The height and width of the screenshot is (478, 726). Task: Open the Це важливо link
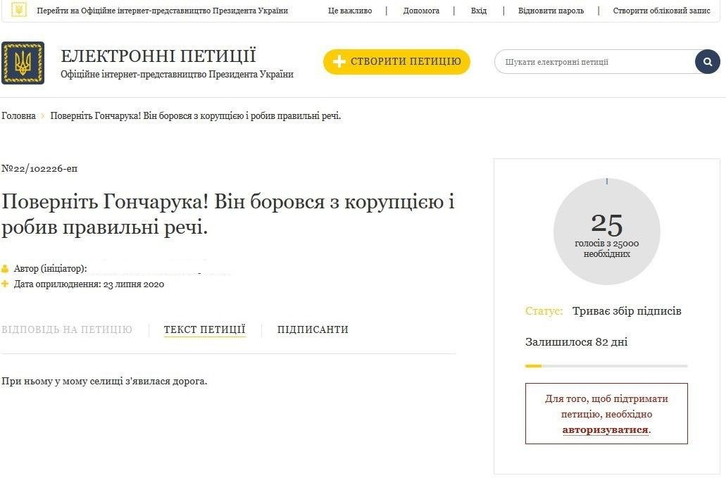click(350, 11)
